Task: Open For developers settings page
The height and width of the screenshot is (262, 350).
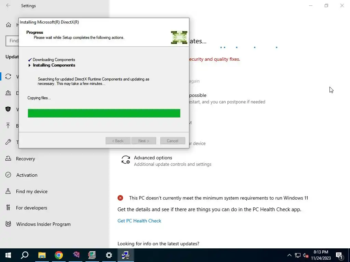Action: tap(31, 208)
